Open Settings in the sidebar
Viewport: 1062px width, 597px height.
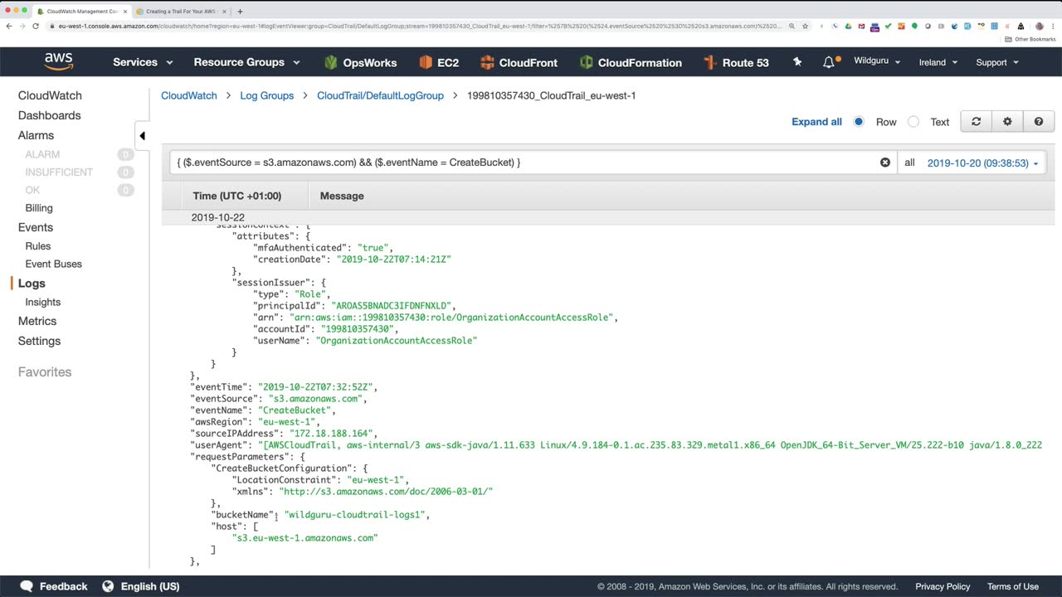click(x=39, y=341)
